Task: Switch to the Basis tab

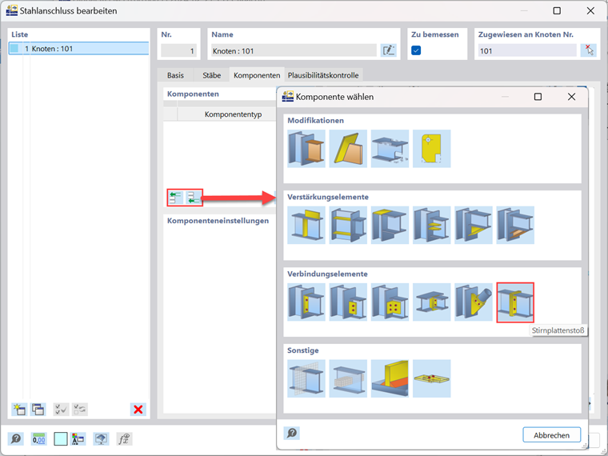Action: tap(175, 75)
